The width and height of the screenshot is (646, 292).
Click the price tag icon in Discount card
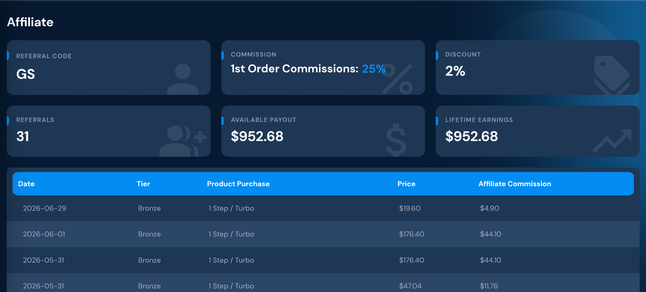(612, 75)
